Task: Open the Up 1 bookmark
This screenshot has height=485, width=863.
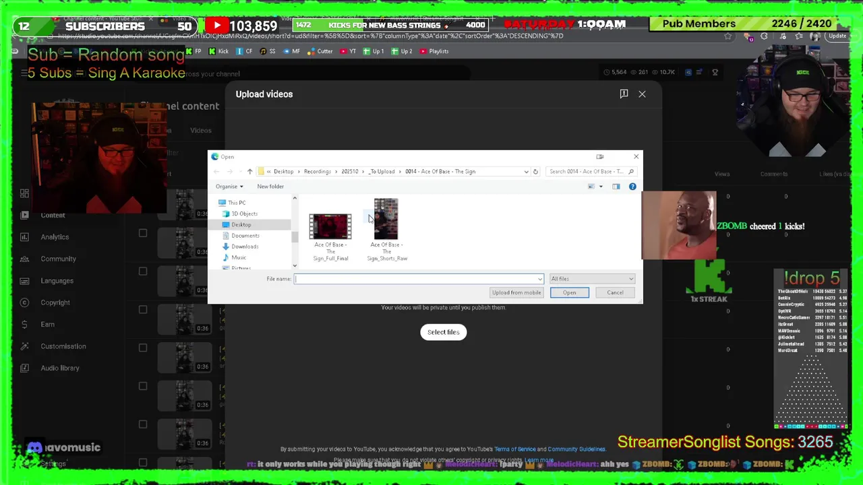Action: 374,51
